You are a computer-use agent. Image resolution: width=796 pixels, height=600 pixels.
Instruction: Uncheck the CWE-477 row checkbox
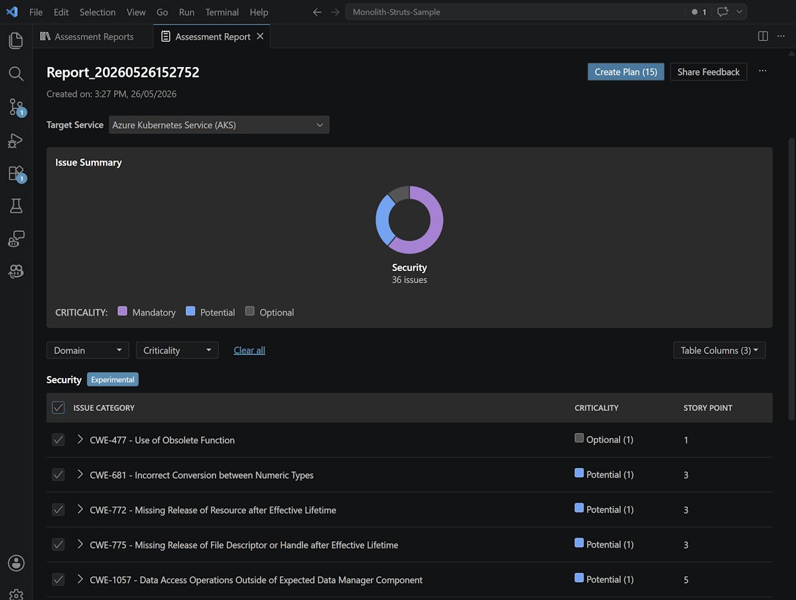point(58,440)
